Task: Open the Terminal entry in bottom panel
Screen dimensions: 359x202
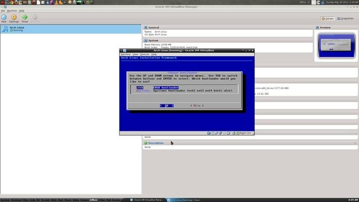Action: click(x=16, y=200)
